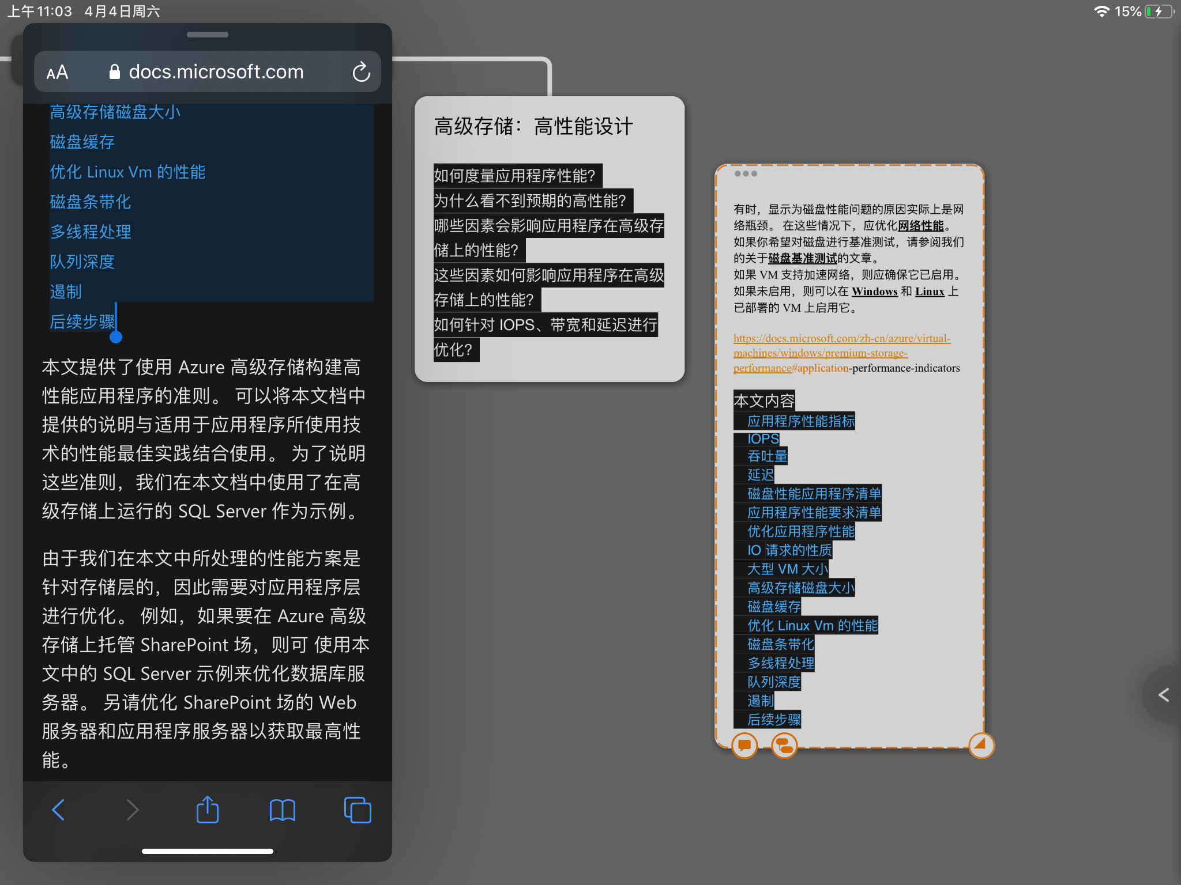1181x885 pixels.
Task: Open the Safari share sheet
Action: click(x=208, y=809)
